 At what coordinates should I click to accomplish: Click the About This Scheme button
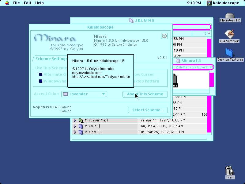pyautogui.click(x=145, y=94)
